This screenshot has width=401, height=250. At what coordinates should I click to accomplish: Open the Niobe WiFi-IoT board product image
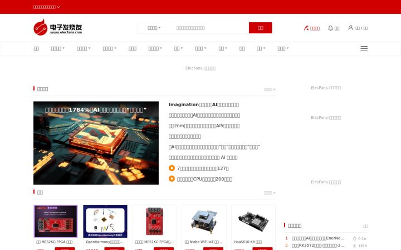click(x=204, y=221)
